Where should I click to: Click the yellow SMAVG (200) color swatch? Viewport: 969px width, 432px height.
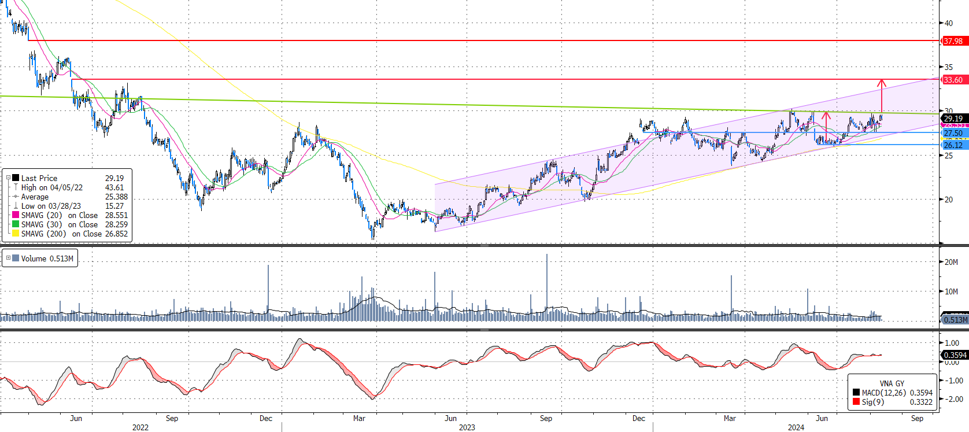click(x=16, y=234)
